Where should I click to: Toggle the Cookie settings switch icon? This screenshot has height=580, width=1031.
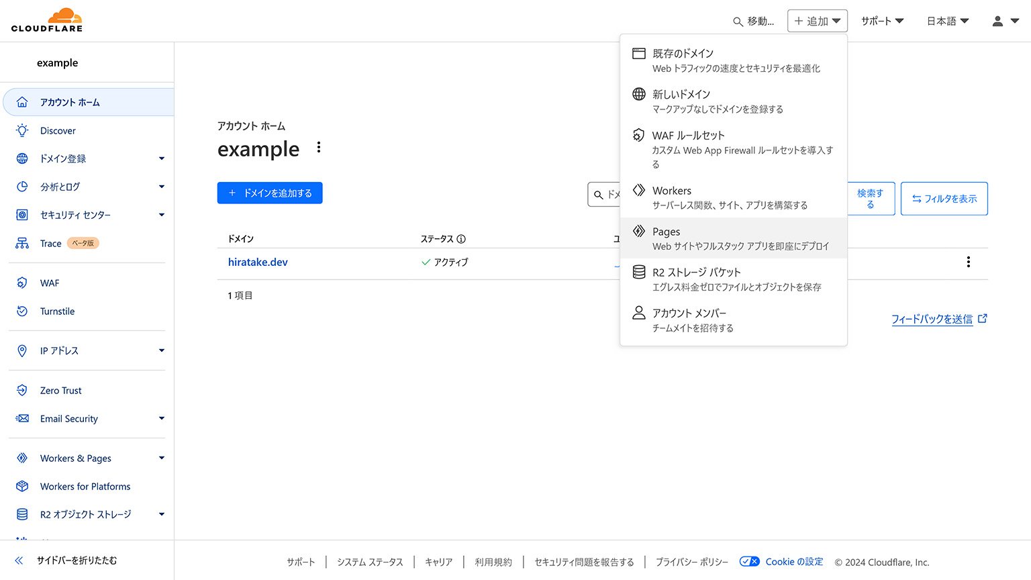749,562
